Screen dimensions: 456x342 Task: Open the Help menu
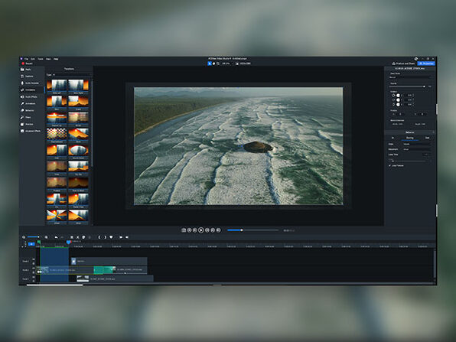pos(56,59)
